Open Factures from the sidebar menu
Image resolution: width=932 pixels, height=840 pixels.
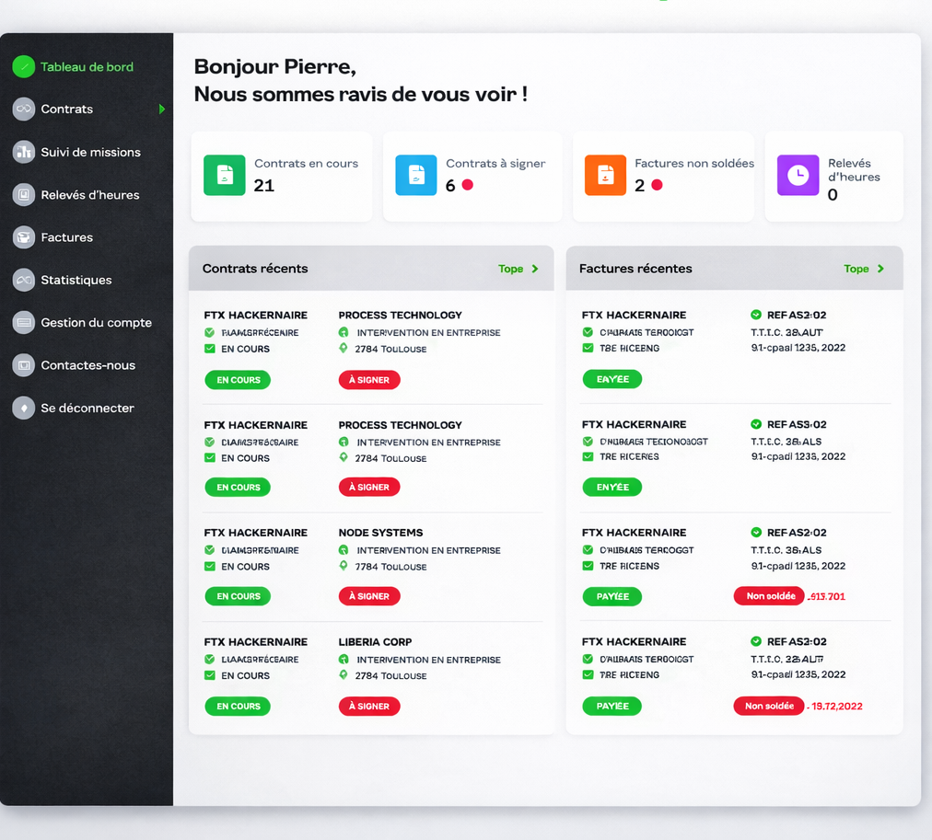66,237
